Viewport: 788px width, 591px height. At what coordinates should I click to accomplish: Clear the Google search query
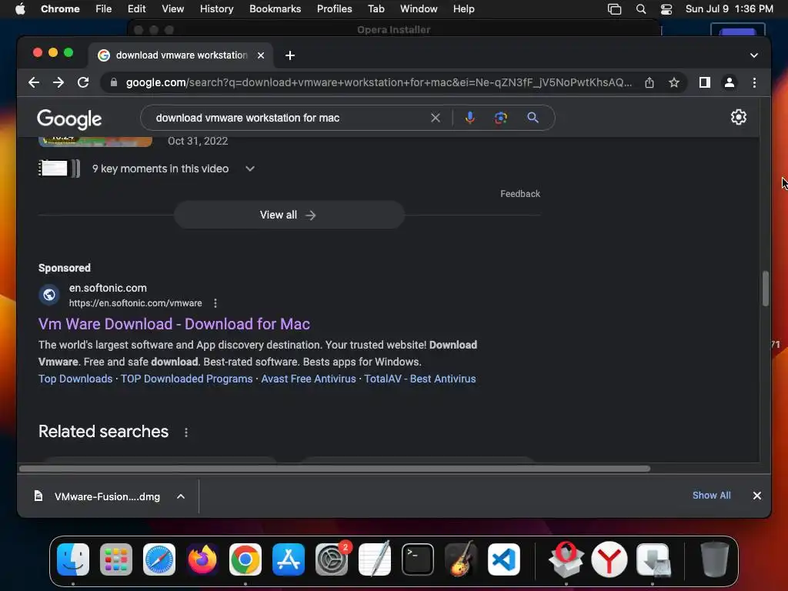[436, 118]
